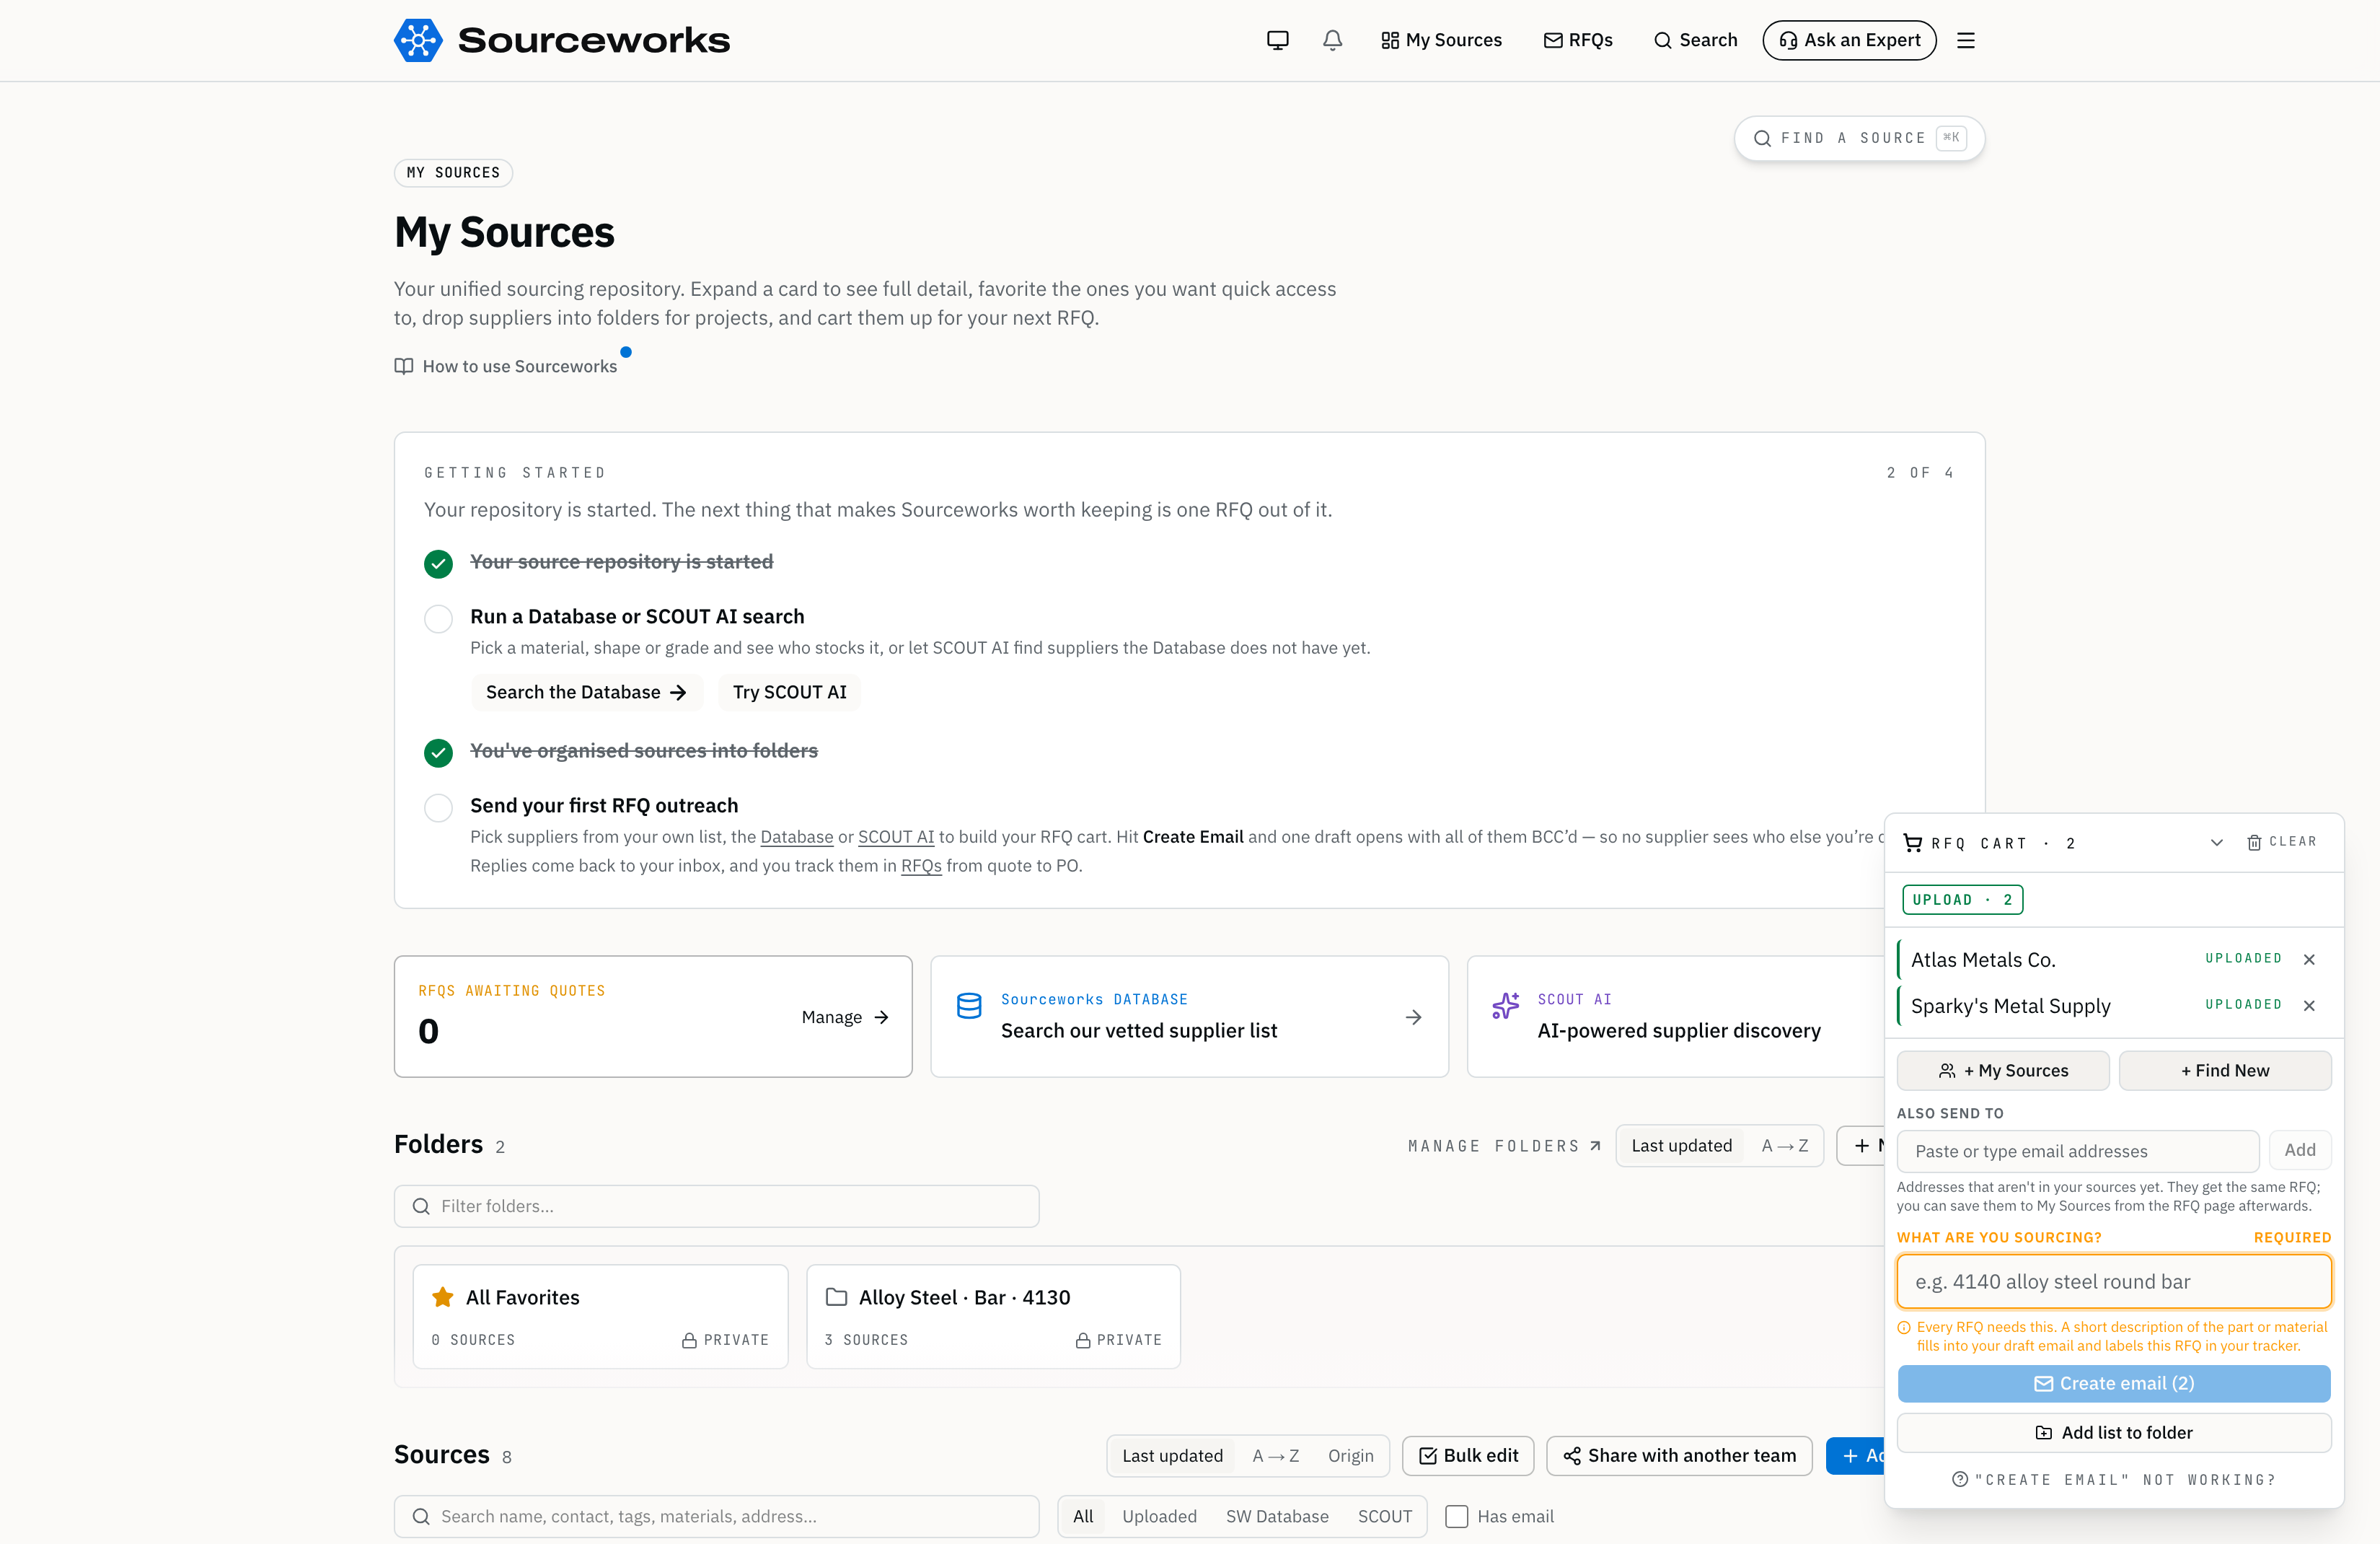2380x1544 pixels.
Task: Toggle the Send your first RFQ step circle
Action: 438,807
